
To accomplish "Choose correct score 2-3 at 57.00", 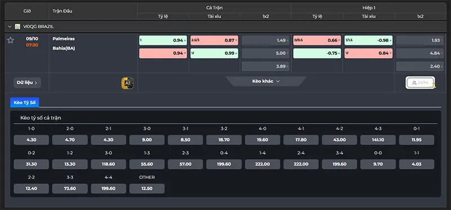I will coord(185,164).
